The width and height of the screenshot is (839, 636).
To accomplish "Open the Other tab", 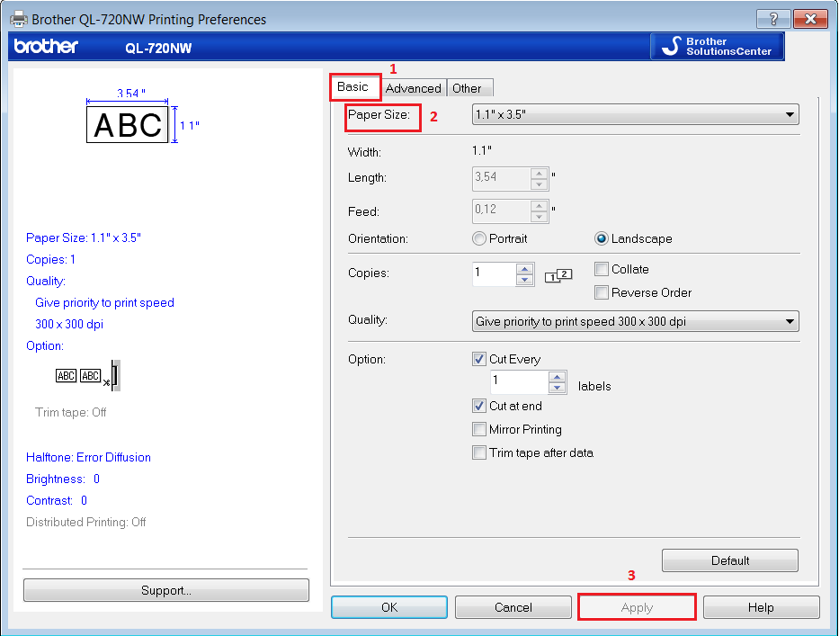I will tap(468, 88).
